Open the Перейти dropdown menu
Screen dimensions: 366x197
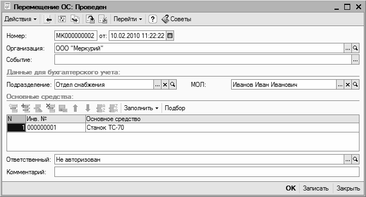click(x=128, y=19)
